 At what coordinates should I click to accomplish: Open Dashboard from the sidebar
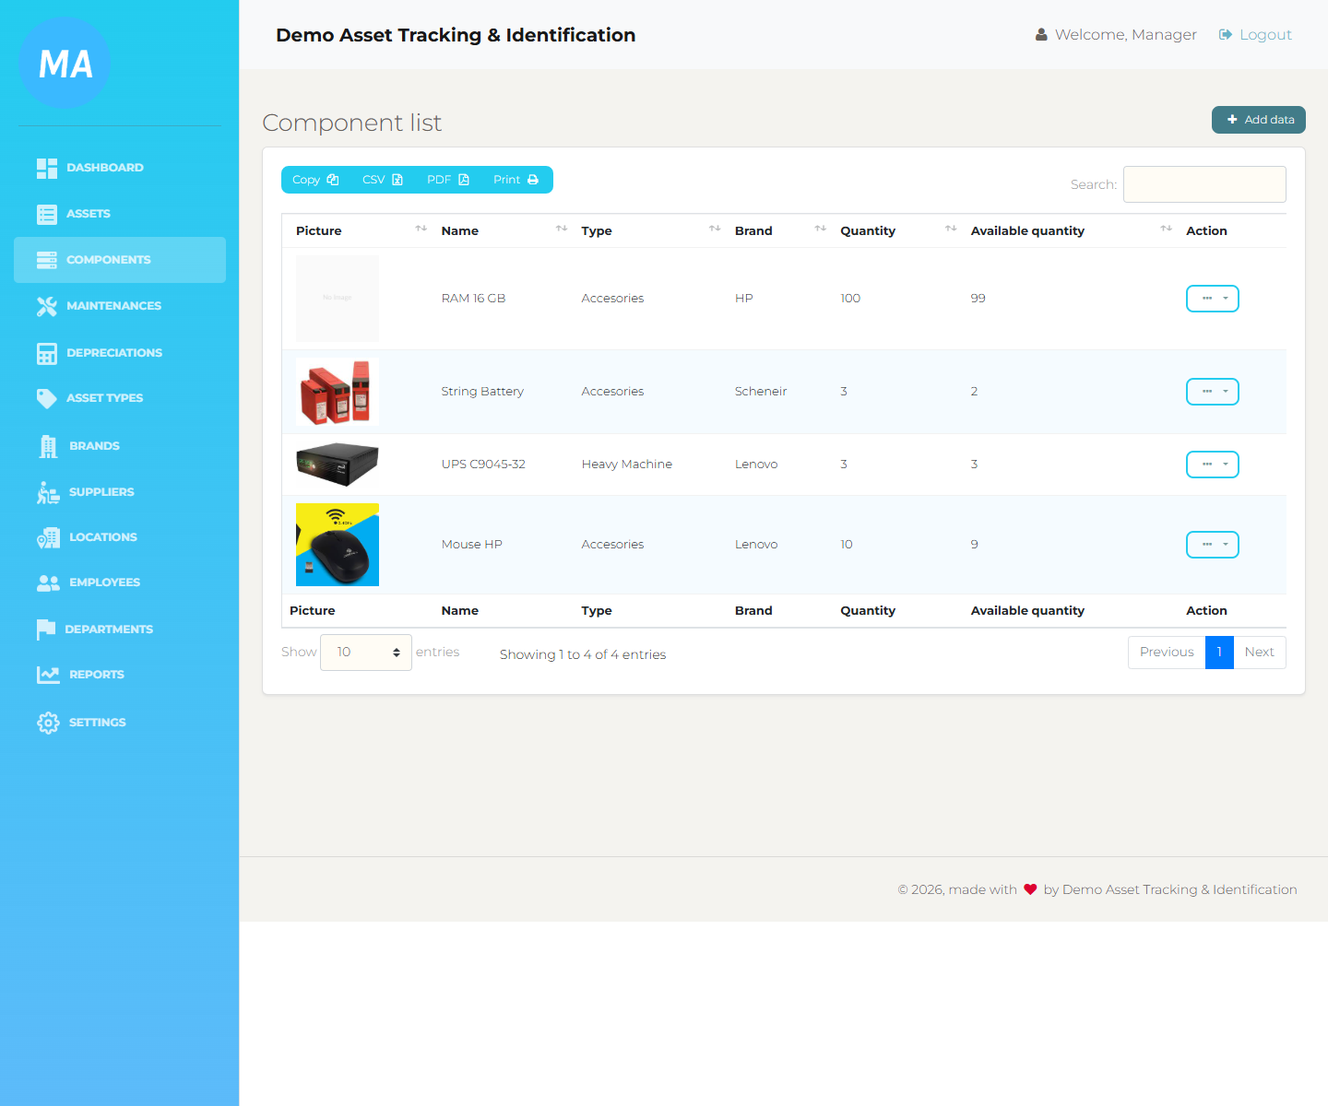click(120, 168)
